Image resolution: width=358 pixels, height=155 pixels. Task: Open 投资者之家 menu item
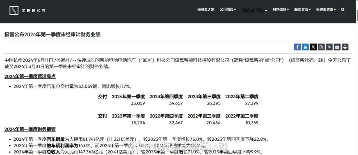point(206,10)
